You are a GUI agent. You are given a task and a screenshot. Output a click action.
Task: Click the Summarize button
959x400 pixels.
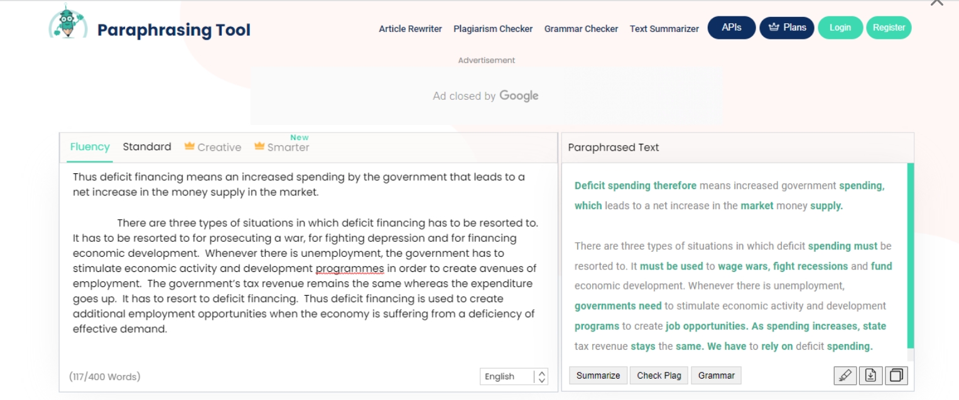(x=598, y=376)
